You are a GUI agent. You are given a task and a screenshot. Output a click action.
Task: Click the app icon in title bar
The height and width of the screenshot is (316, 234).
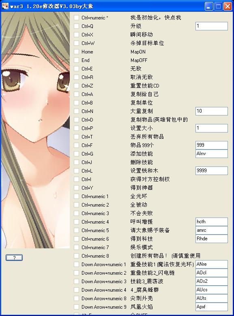[x=5, y=6]
